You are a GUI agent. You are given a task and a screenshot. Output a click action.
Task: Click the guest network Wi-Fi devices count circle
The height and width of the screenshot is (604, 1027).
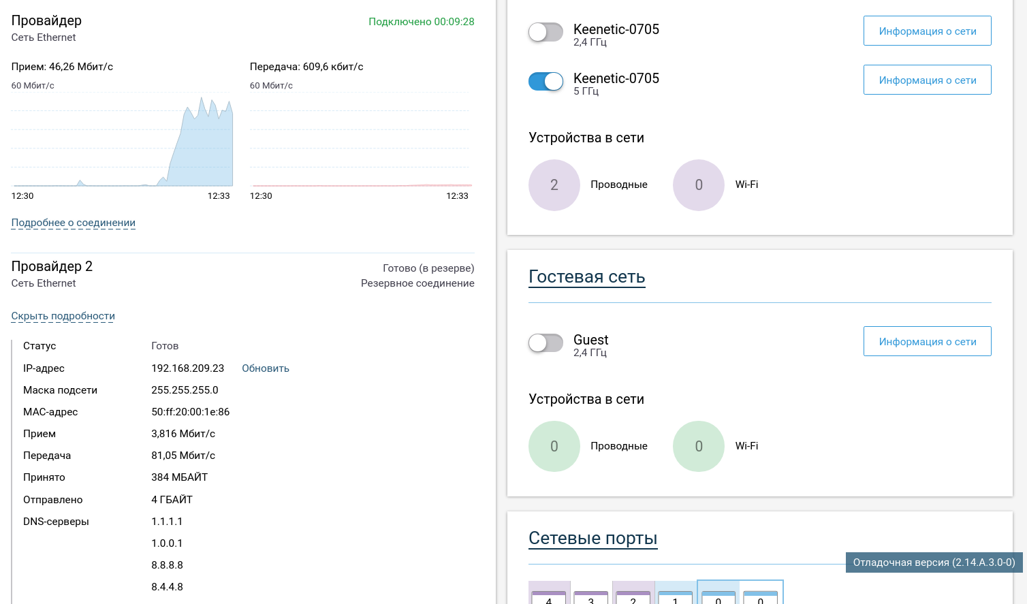tap(699, 447)
